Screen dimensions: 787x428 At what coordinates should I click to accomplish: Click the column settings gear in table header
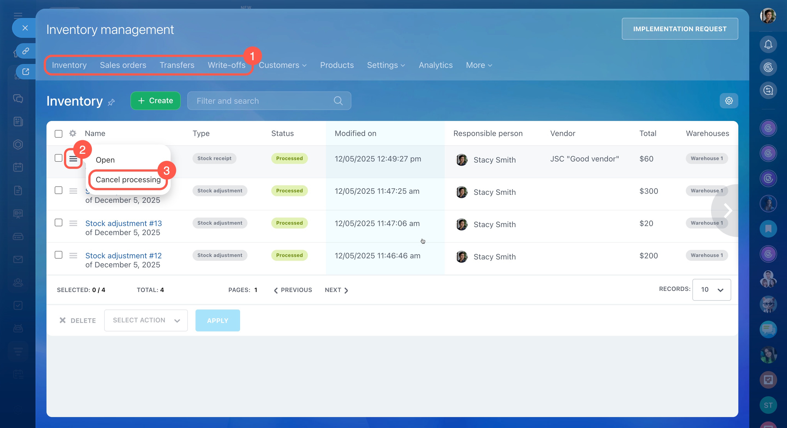click(72, 133)
